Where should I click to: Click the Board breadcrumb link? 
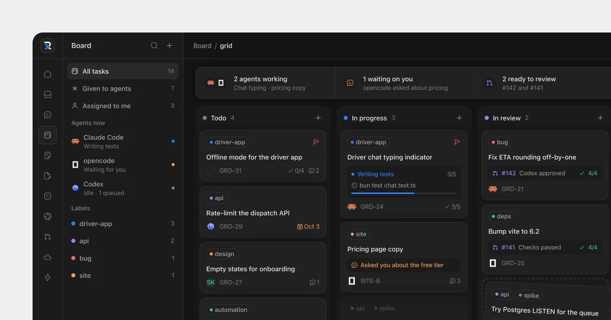click(x=202, y=46)
